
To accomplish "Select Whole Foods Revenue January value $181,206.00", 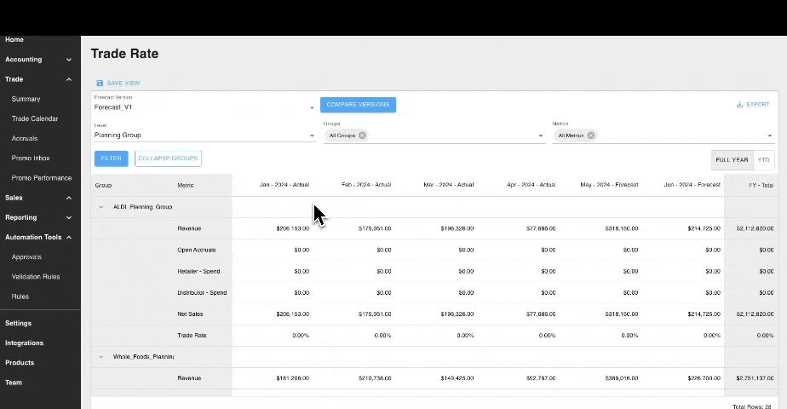I will 293,378.
